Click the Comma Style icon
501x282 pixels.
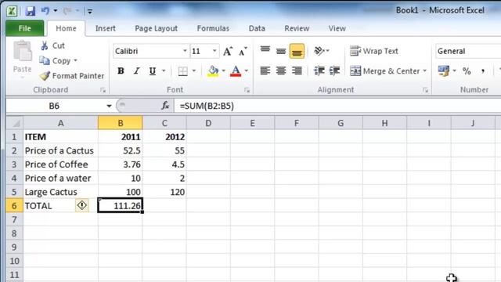tap(483, 71)
